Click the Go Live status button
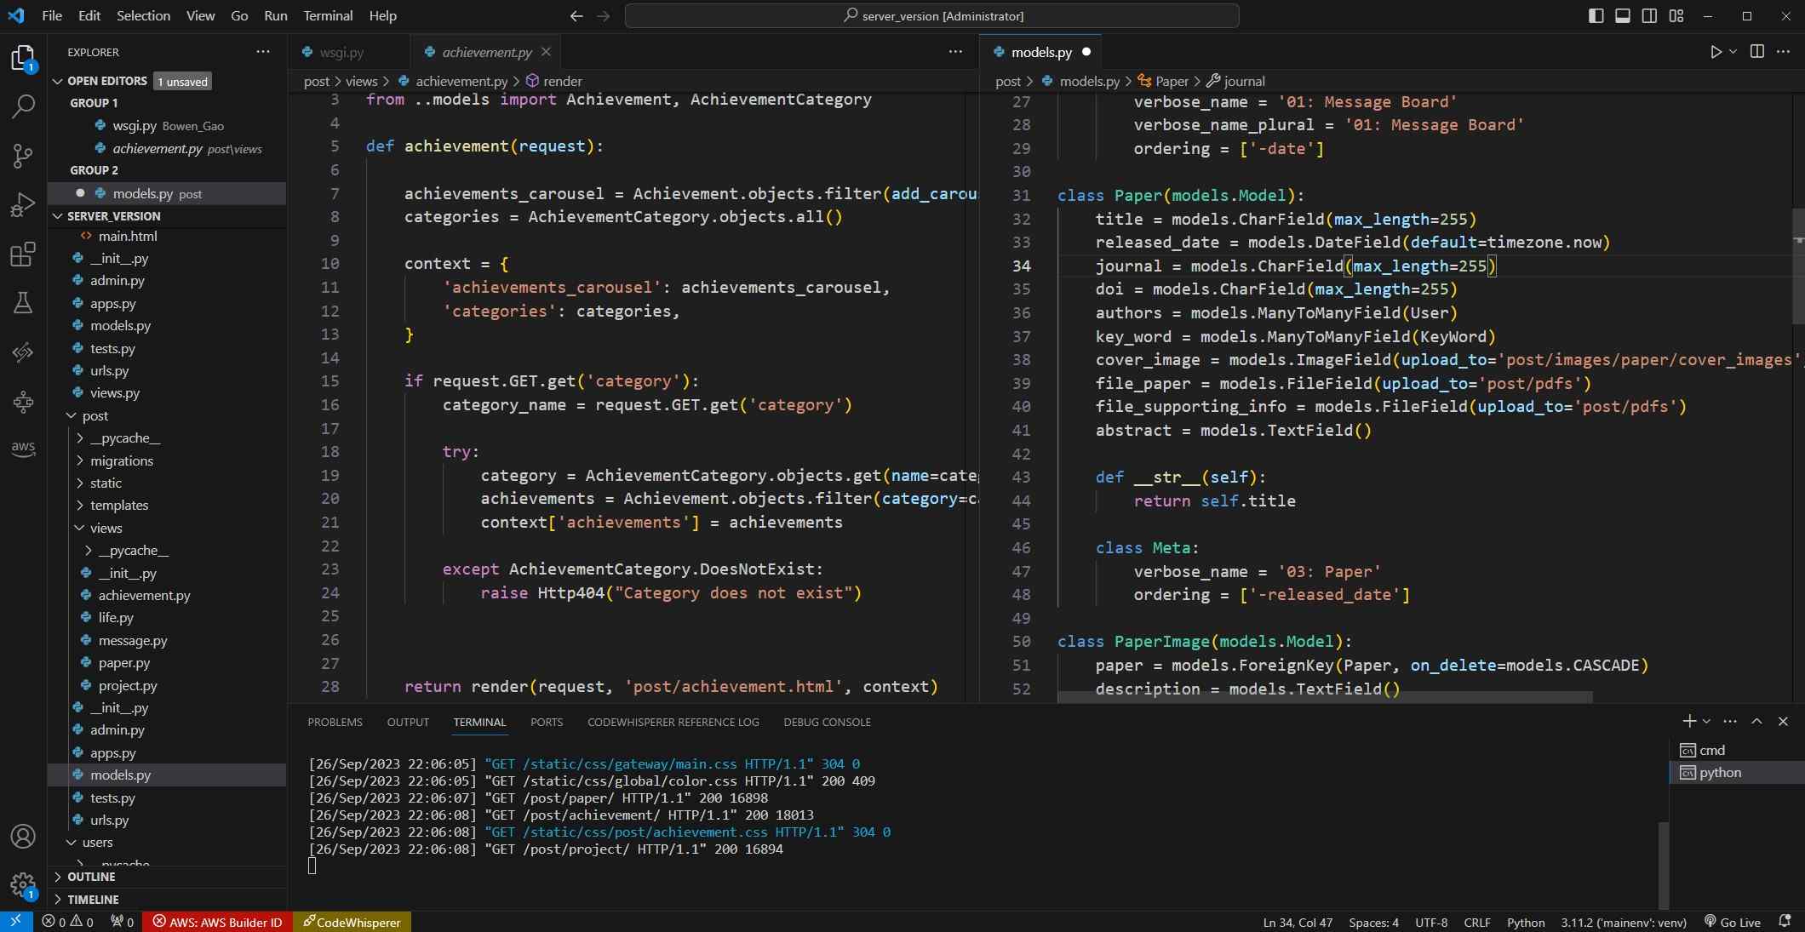Image resolution: width=1805 pixels, height=932 pixels. 1733,922
